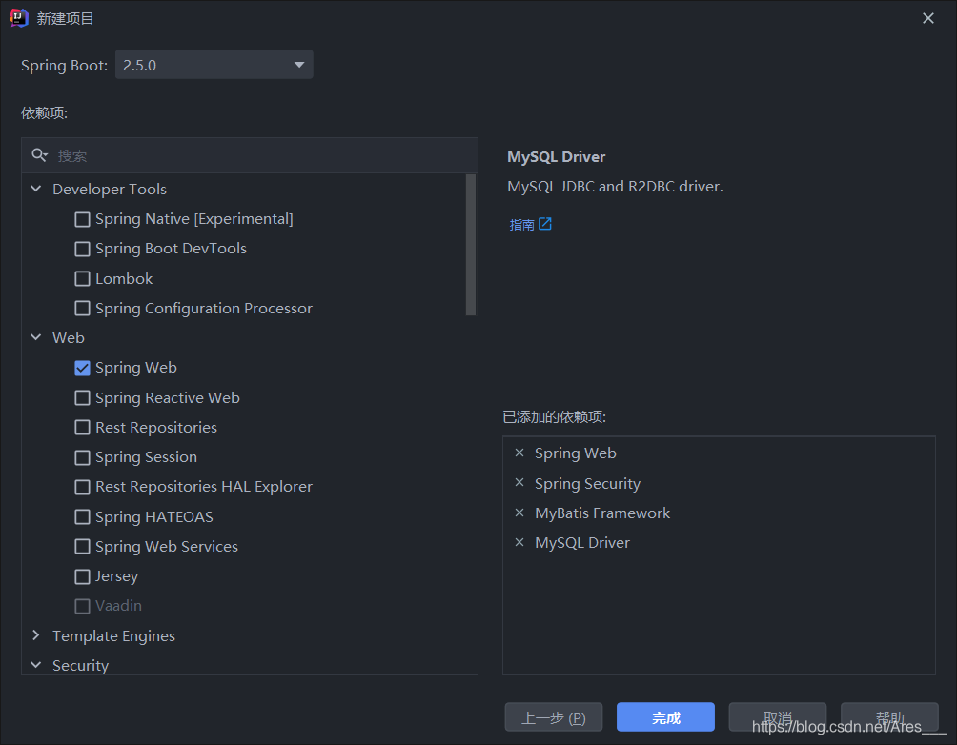
Task: Open help with 帮助 button
Action: [x=890, y=717]
